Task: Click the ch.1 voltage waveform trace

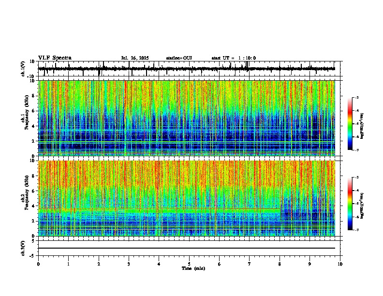Action: point(186,69)
